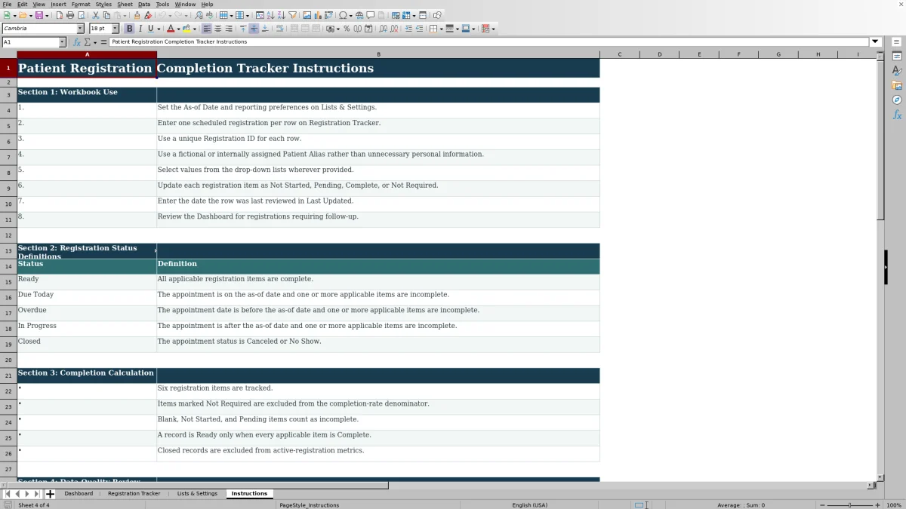
Task: Click the Font Color red A swatch
Action: coord(170,29)
